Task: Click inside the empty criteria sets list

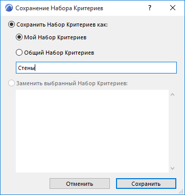Action: click(x=92, y=131)
